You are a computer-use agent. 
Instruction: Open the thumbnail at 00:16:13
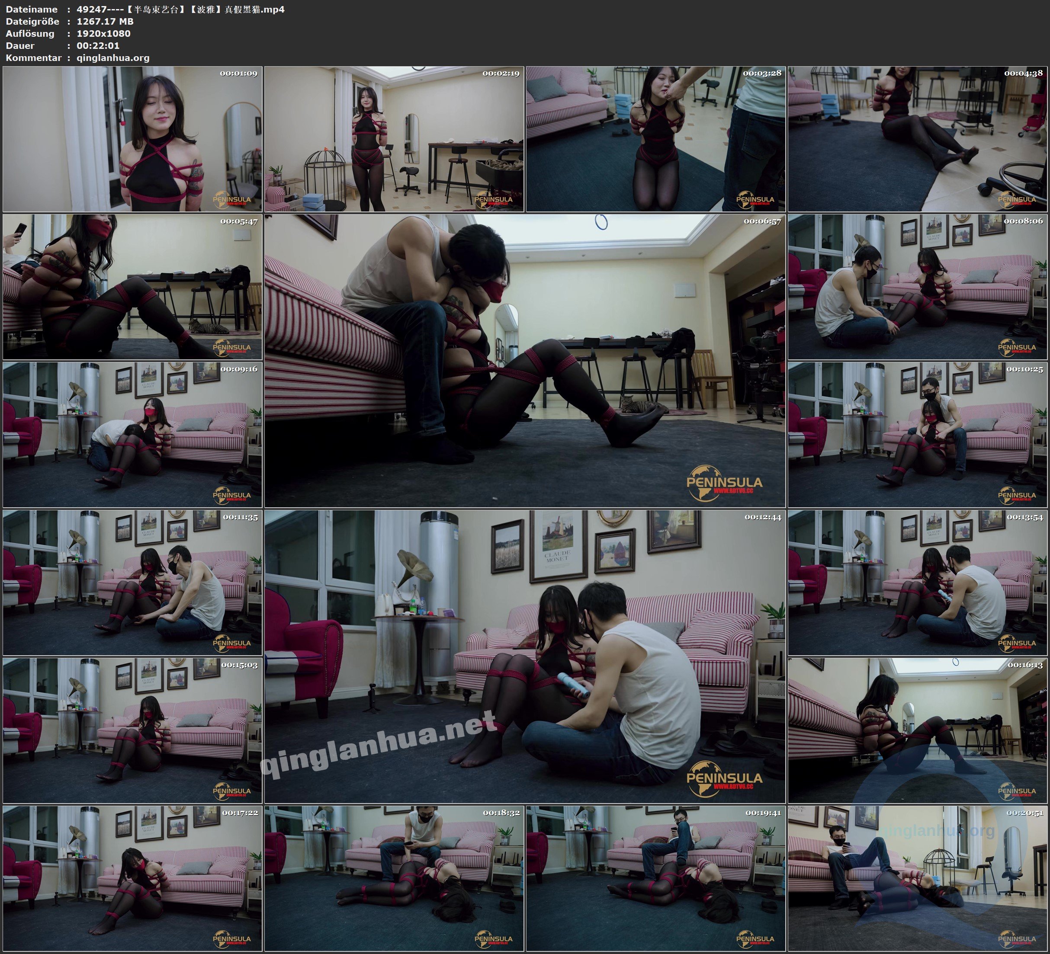[918, 730]
